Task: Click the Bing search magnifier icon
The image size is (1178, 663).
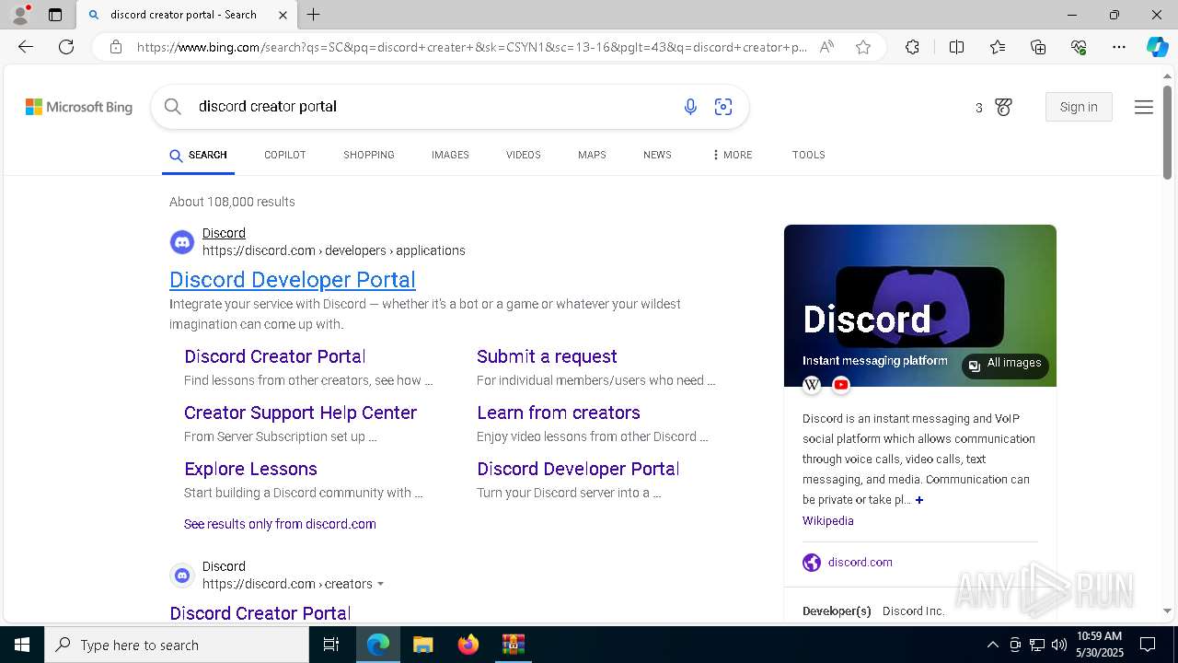Action: [173, 107]
